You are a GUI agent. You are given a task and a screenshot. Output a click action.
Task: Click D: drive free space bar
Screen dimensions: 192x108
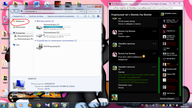[57, 35]
